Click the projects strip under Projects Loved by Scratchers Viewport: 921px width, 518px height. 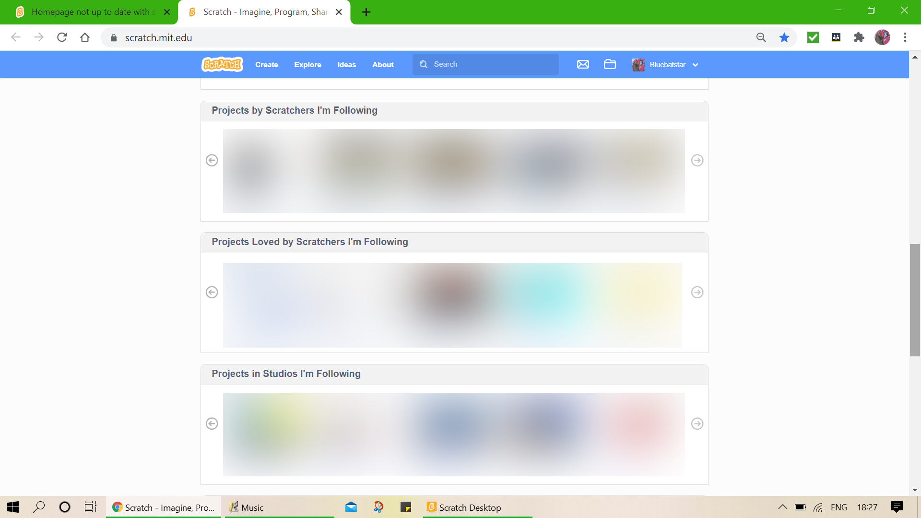click(x=452, y=305)
